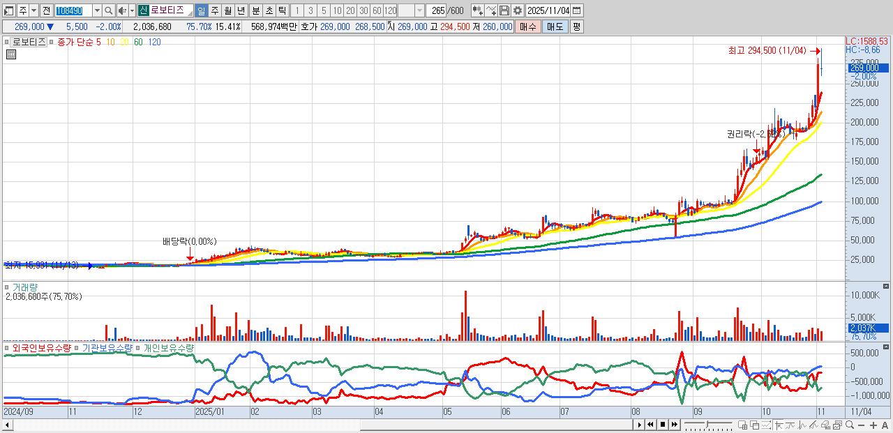Click the eraser tool icon
The height and width of the screenshot is (433, 893).
pyautogui.click(x=826, y=425)
